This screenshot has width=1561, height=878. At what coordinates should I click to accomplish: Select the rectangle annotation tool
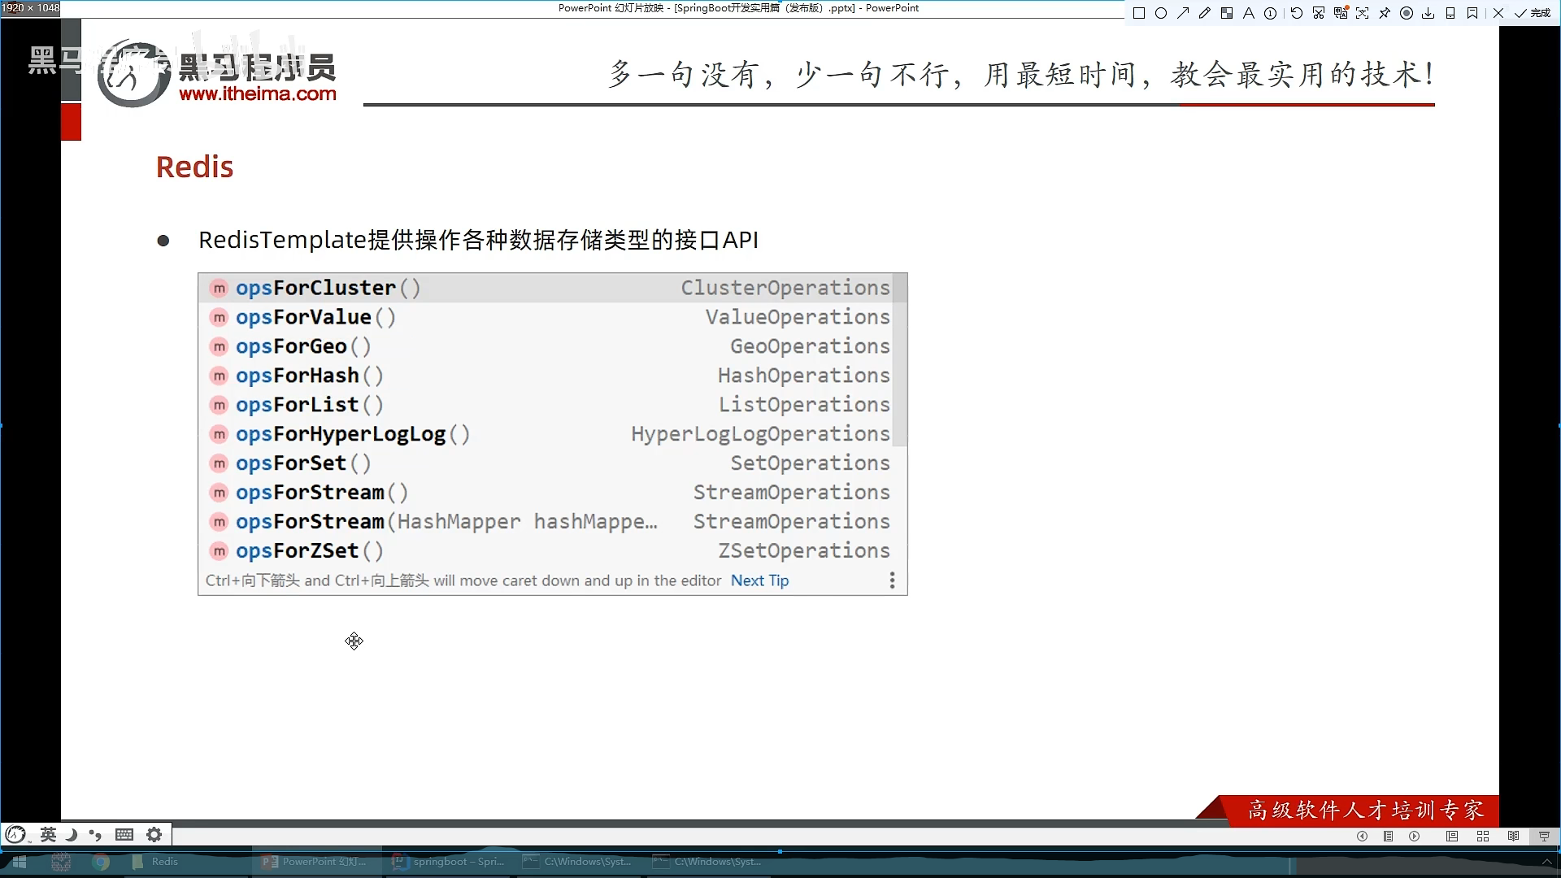(x=1139, y=13)
